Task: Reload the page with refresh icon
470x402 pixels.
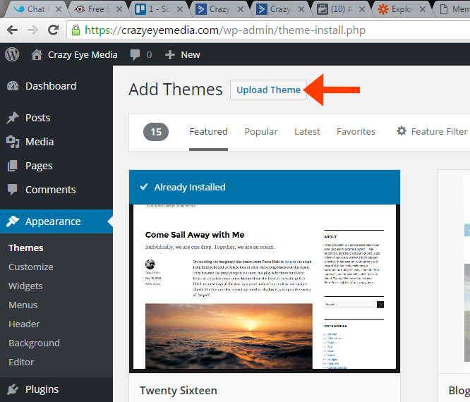Action: pyautogui.click(x=54, y=30)
